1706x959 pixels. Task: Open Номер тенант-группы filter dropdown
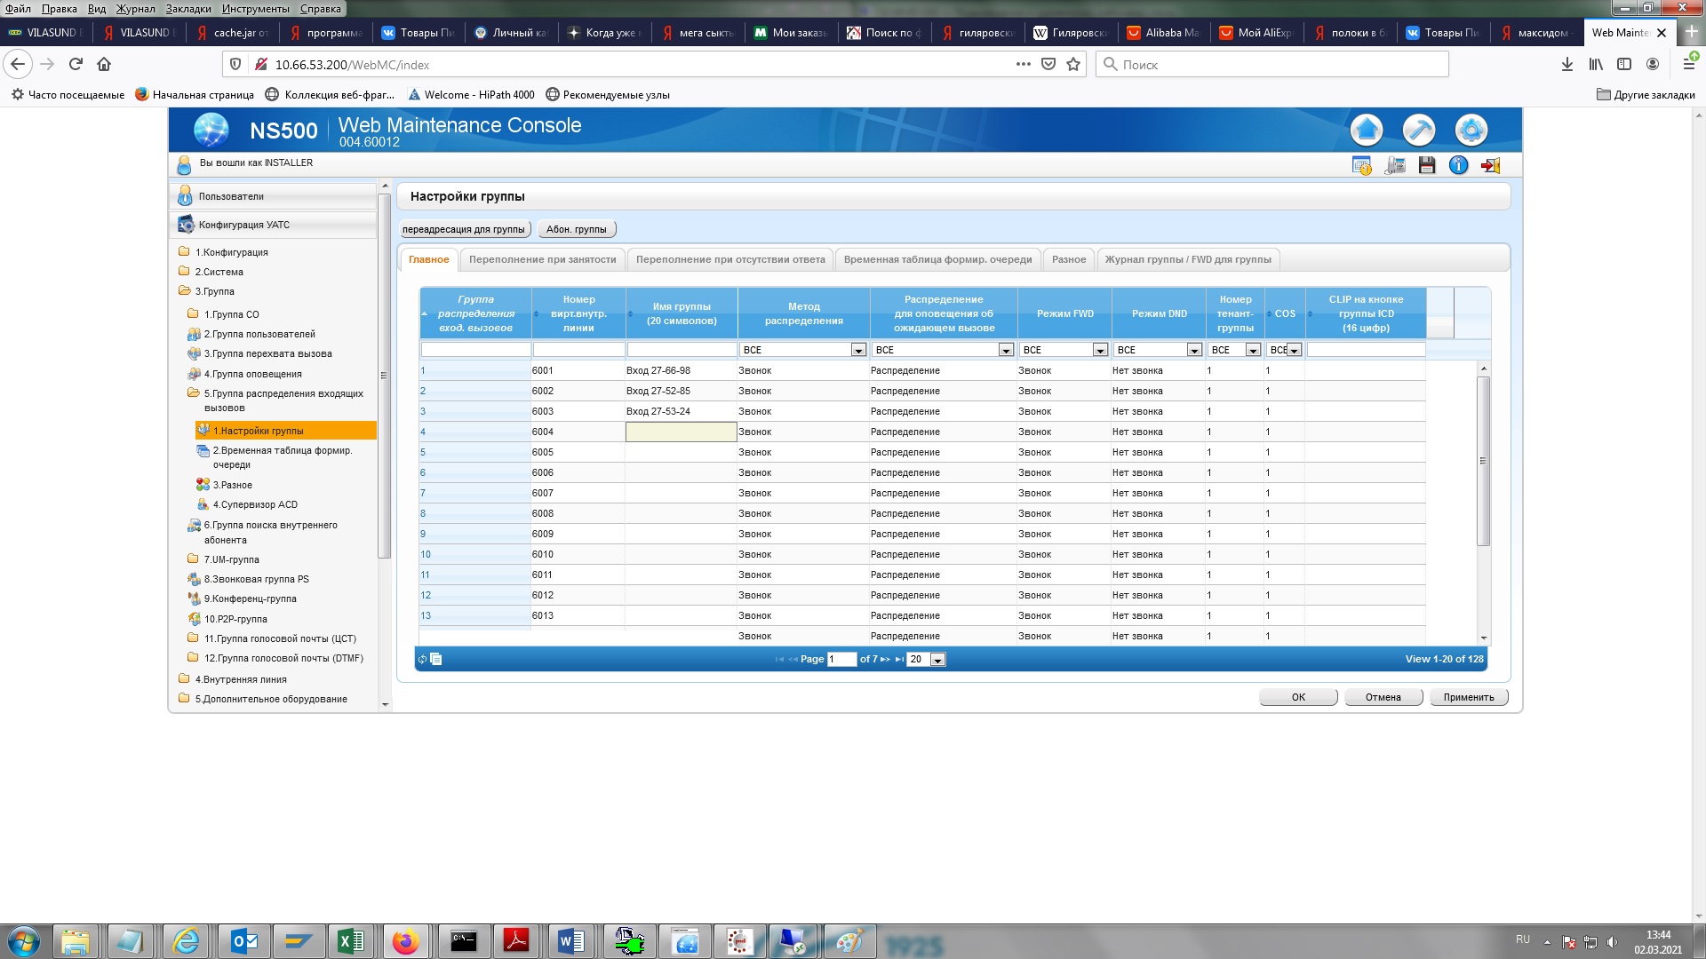pos(1253,350)
